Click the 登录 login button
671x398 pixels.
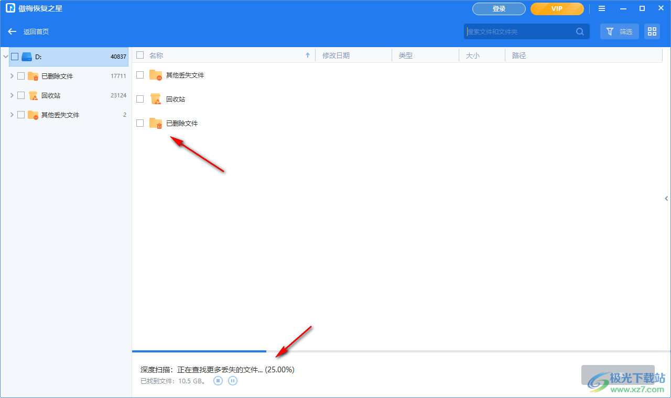[x=499, y=9]
